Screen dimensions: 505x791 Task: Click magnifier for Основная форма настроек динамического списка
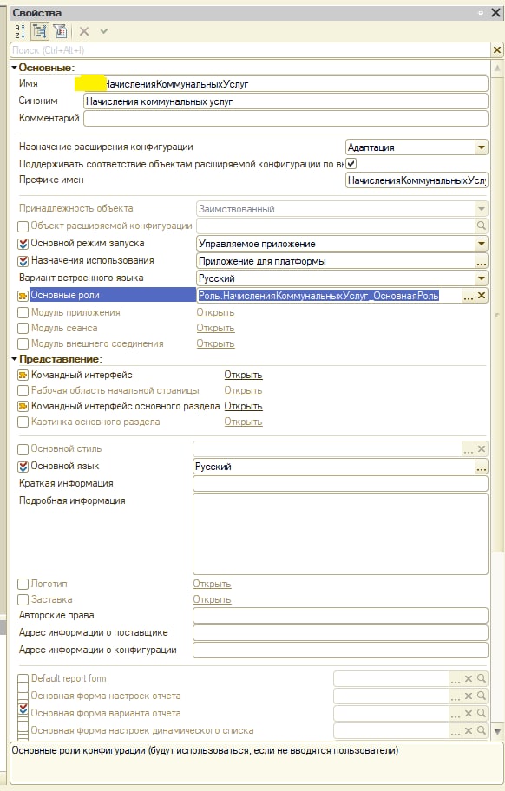coord(482,730)
